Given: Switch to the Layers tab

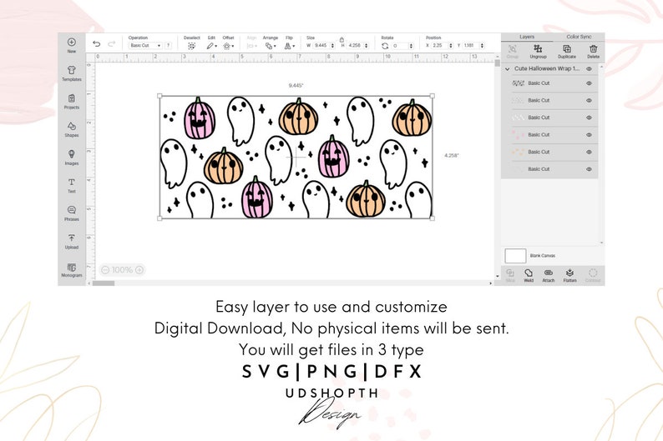Looking at the screenshot, I should click(x=527, y=37).
